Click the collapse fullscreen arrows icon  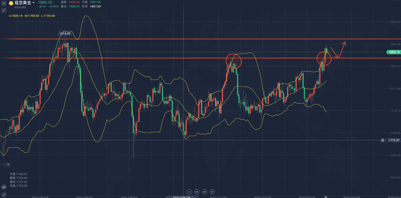pyautogui.click(x=4, y=10)
